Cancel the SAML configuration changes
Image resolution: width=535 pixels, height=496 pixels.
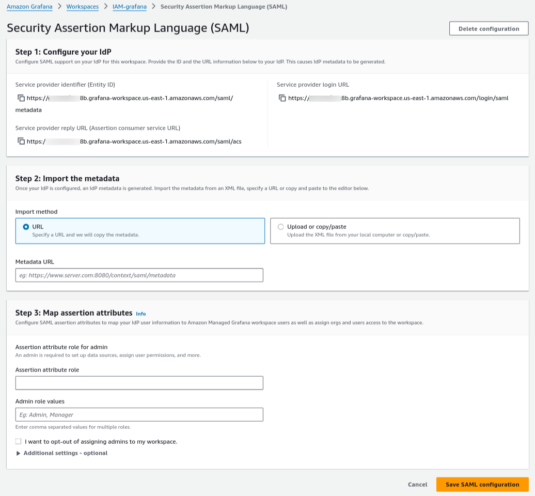pos(417,485)
